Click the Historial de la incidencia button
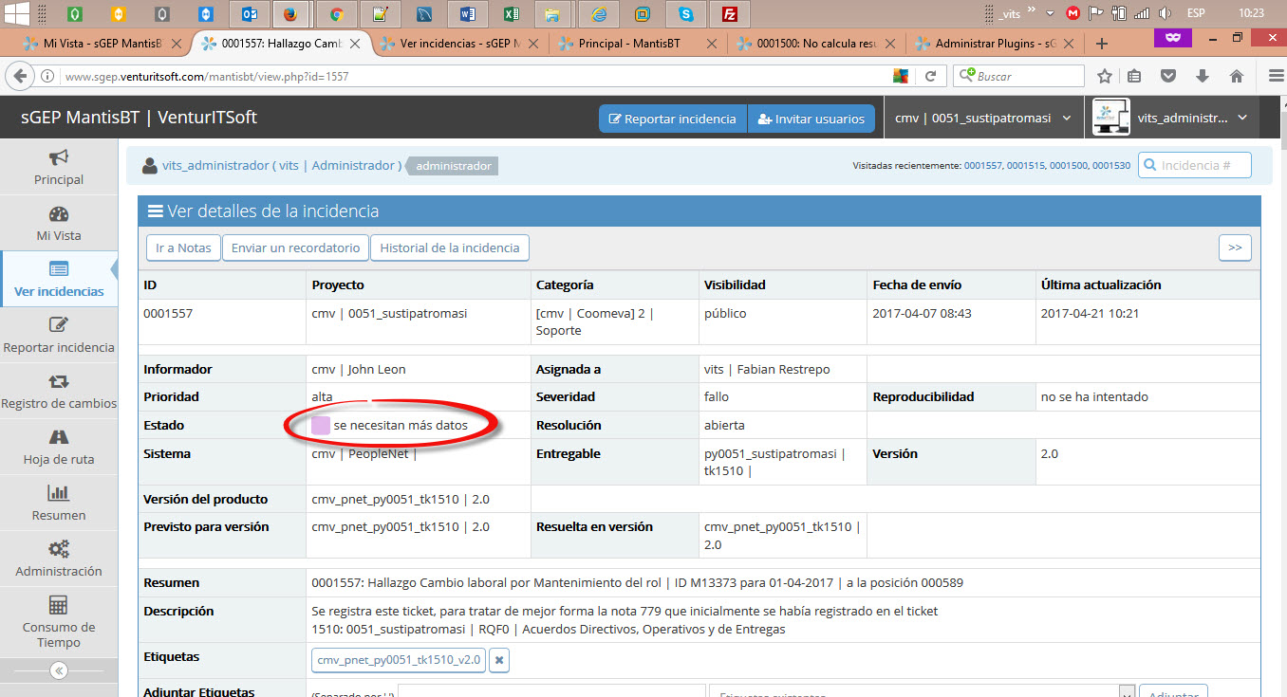Image resolution: width=1287 pixels, height=697 pixels. point(449,248)
